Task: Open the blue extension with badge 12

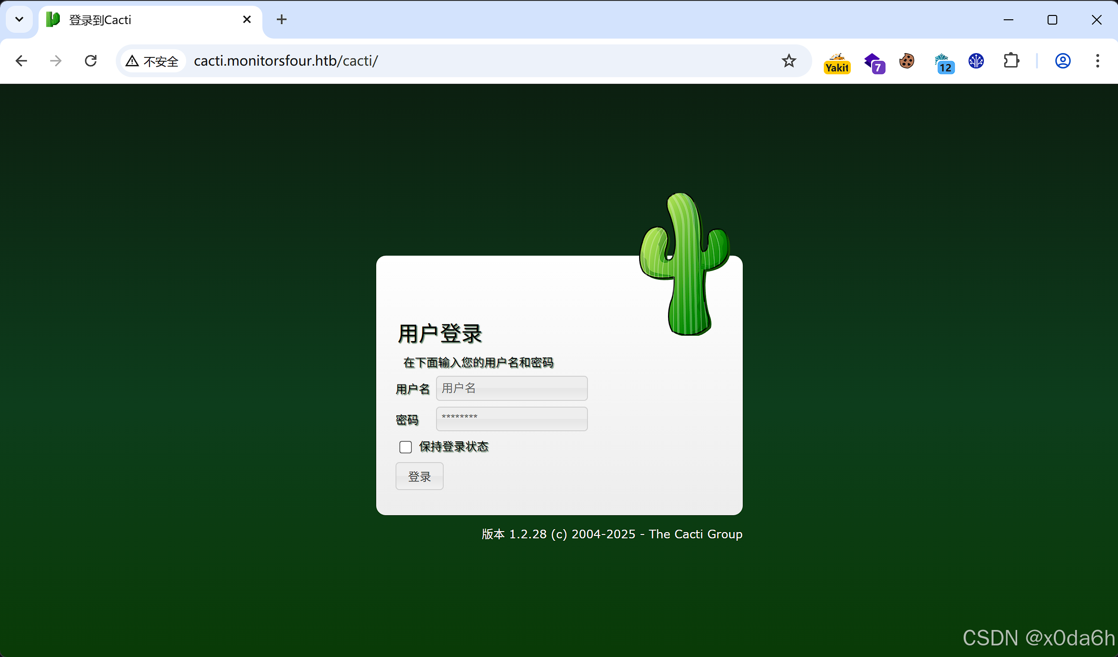Action: [943, 62]
